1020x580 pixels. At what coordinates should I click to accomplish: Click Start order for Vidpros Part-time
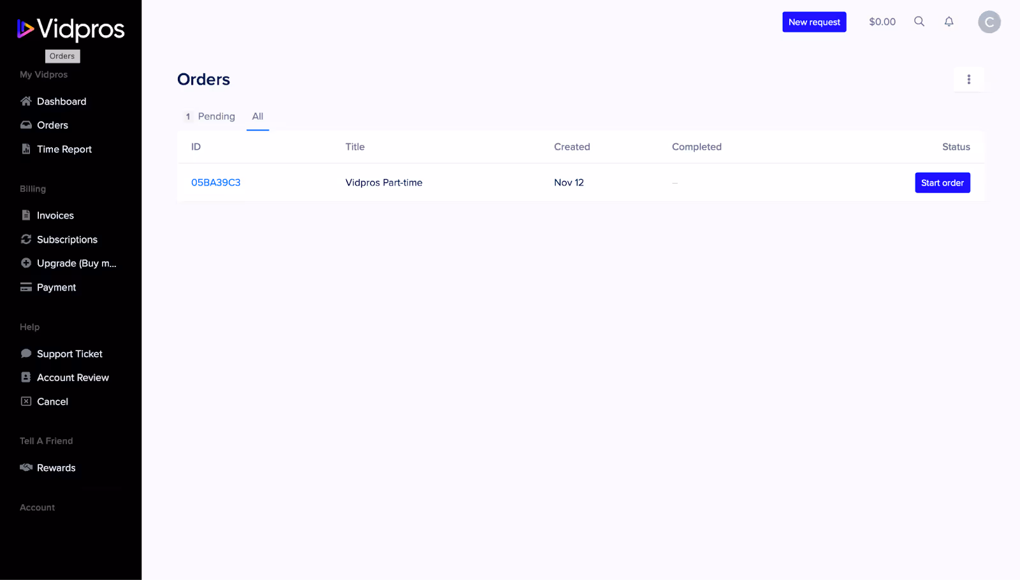[x=942, y=183]
